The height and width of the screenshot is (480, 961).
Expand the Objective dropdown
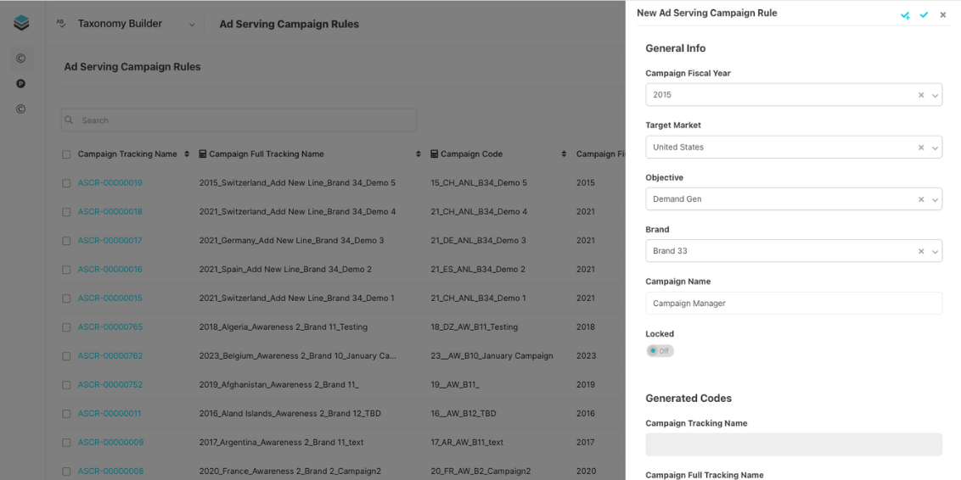936,200
